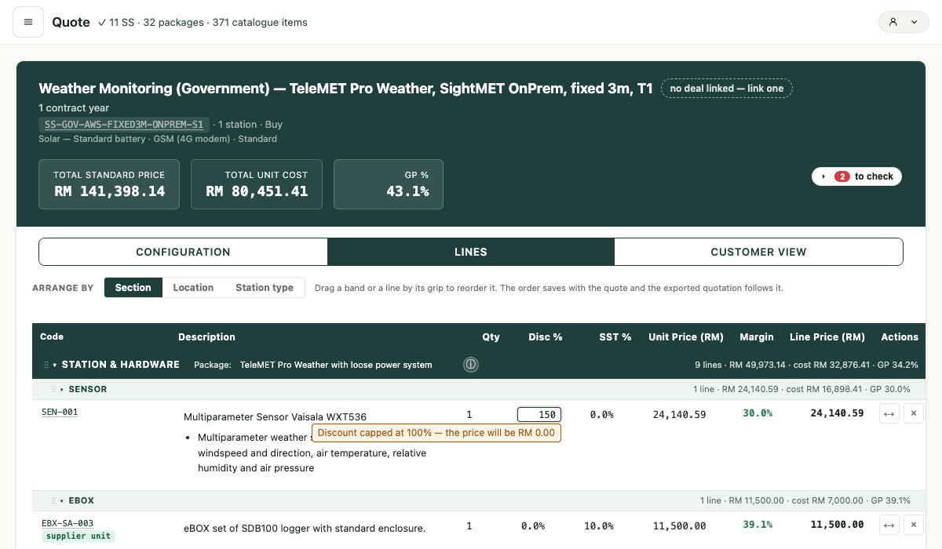
Task: Open the SEN-001 item code link
Action: pyautogui.click(x=60, y=412)
